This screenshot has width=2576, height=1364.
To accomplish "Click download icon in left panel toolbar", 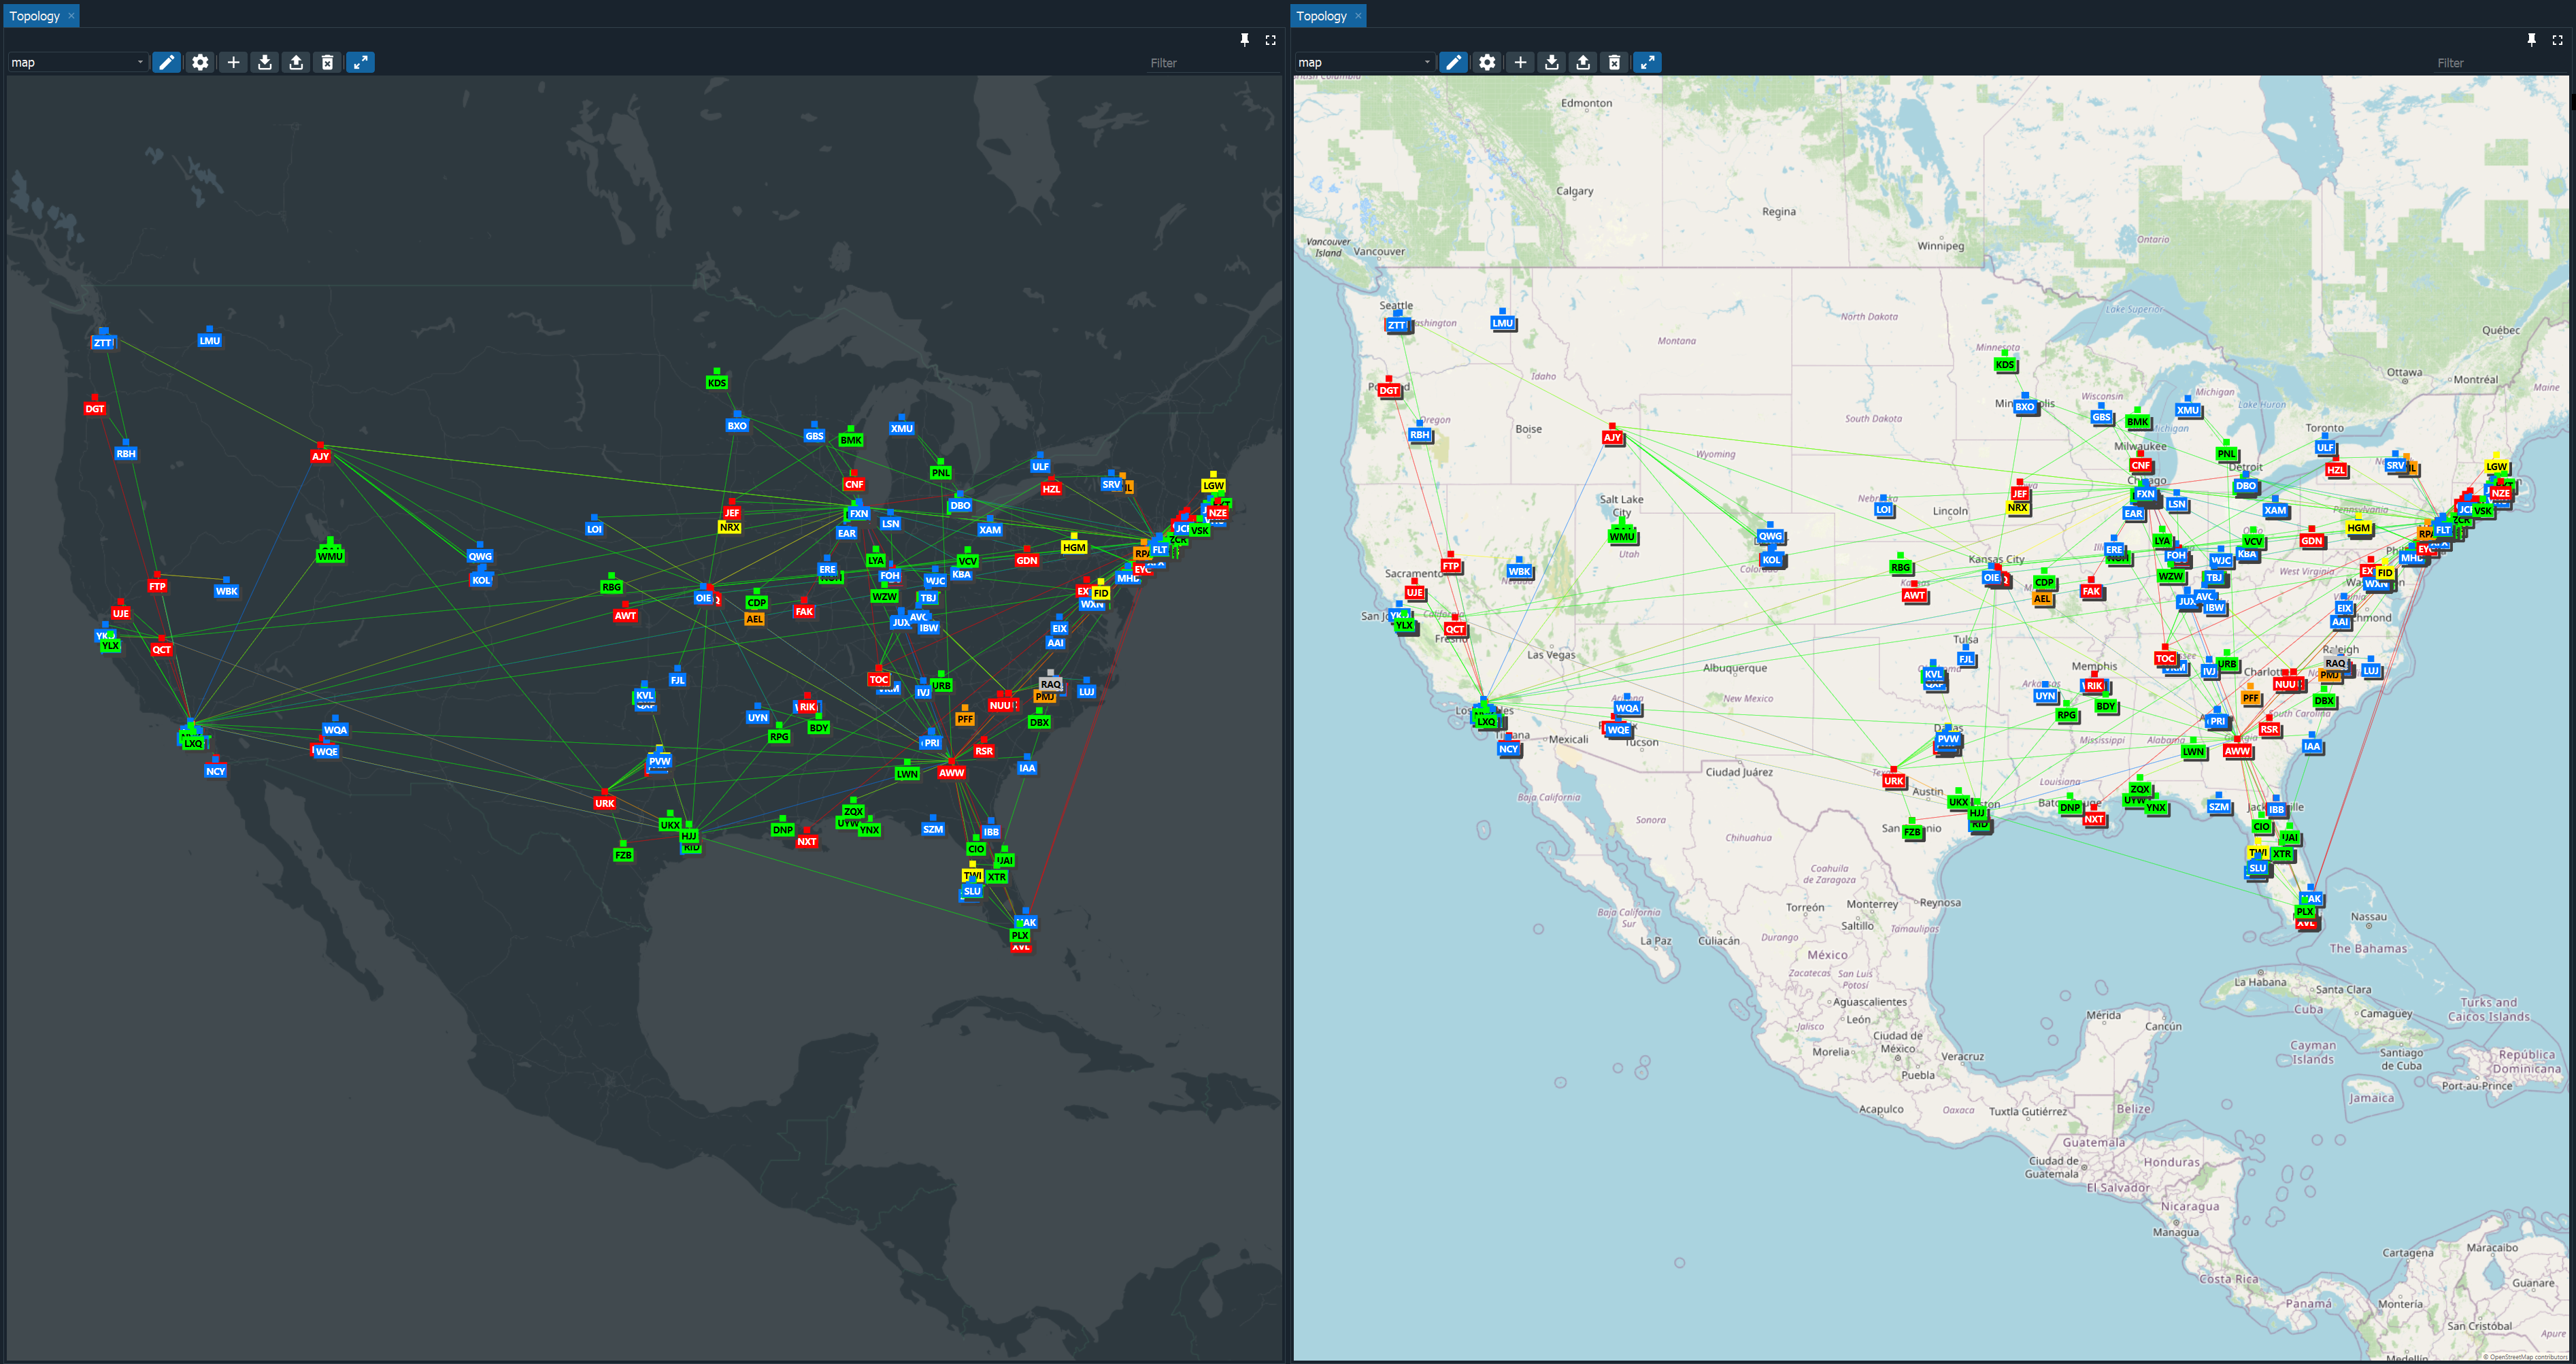I will [x=265, y=62].
